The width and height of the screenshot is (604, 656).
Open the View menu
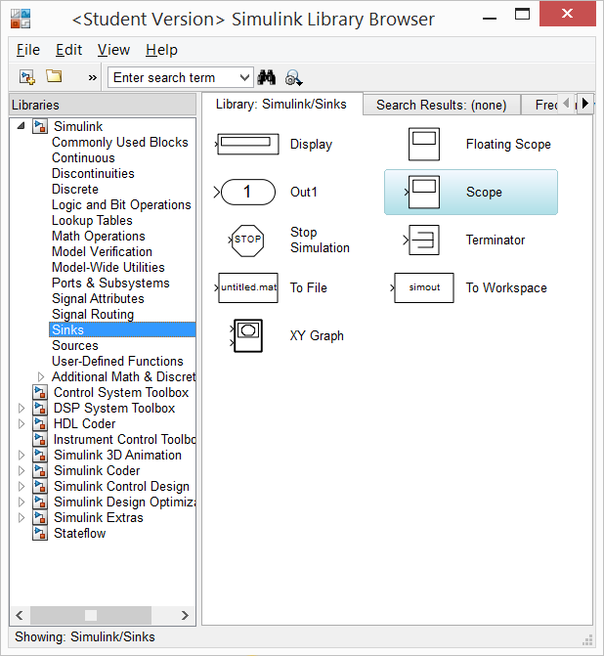pos(113,50)
